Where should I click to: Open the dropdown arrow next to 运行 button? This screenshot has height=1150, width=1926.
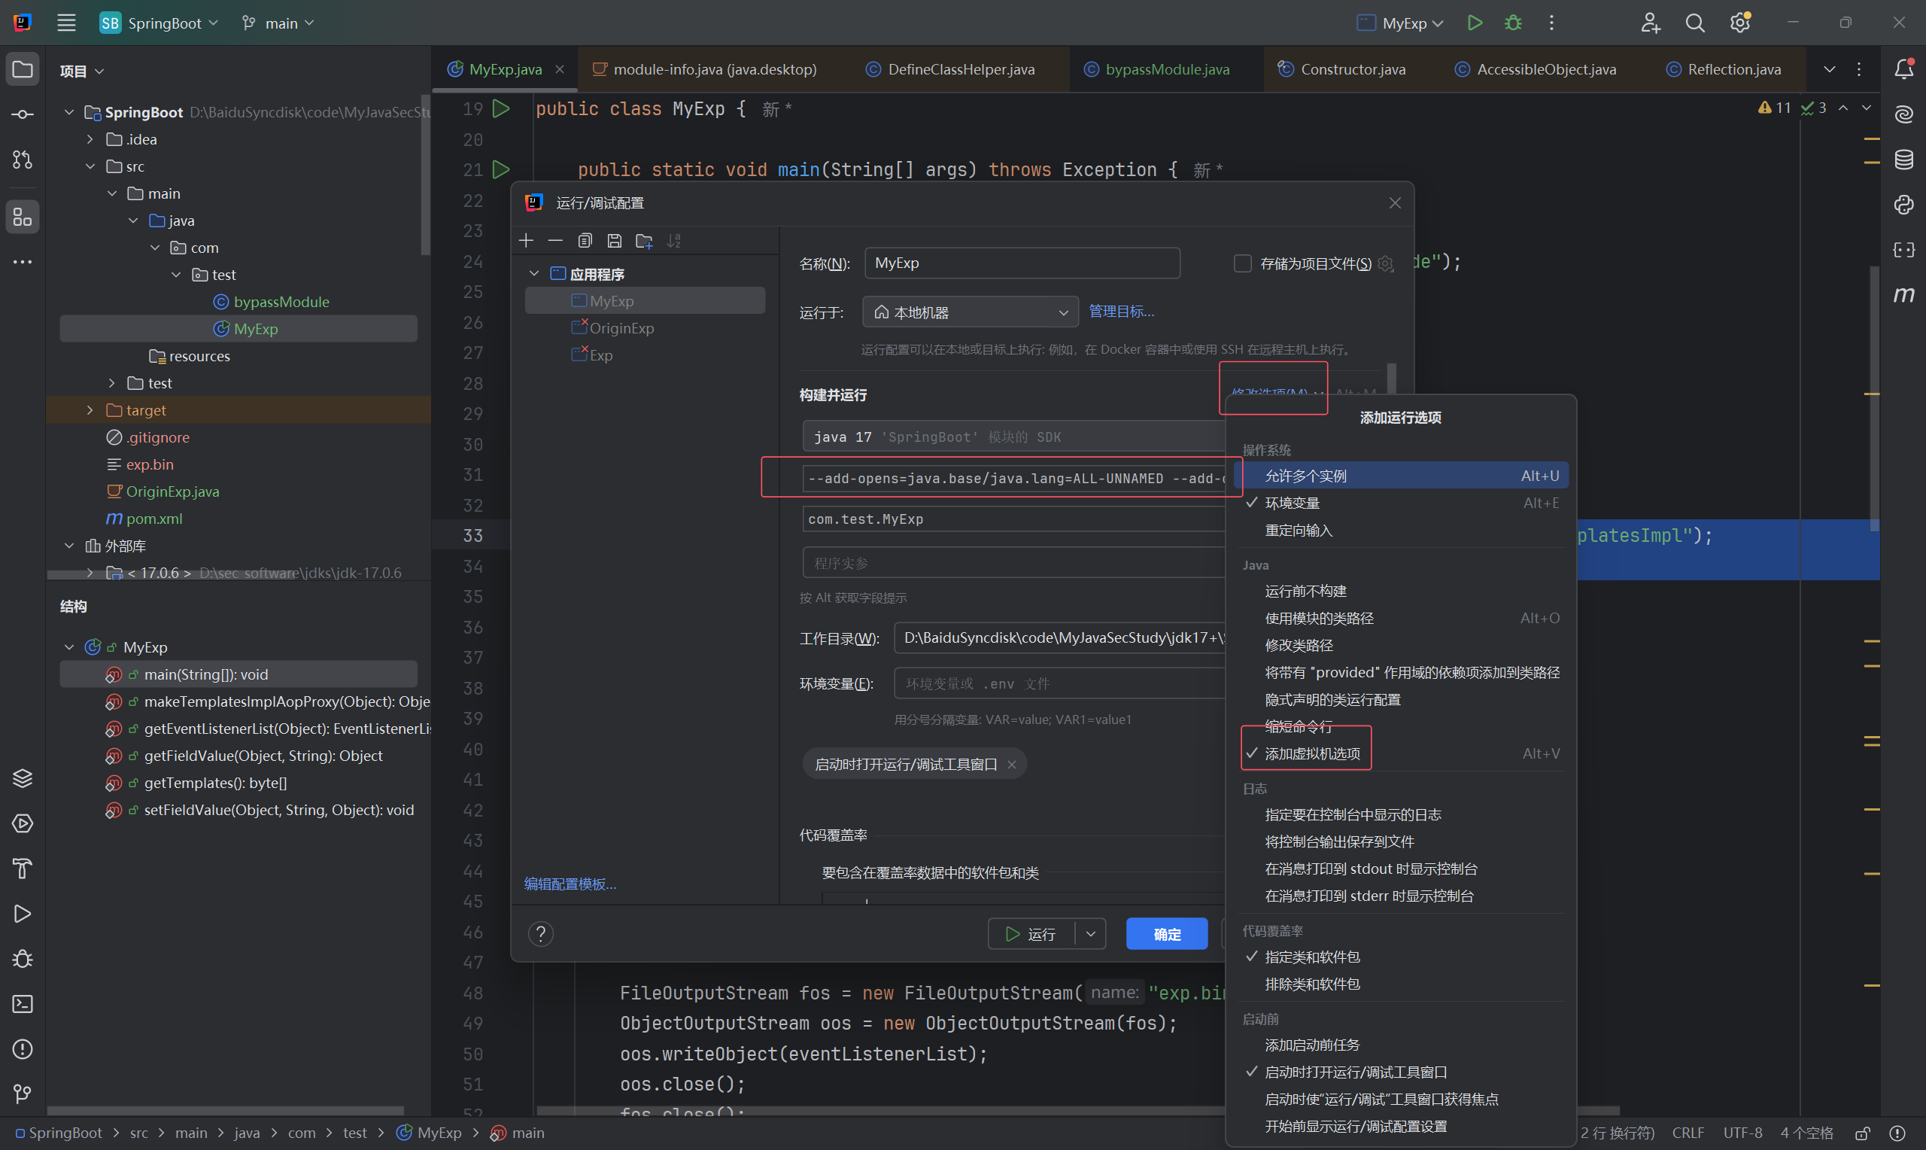point(1090,934)
